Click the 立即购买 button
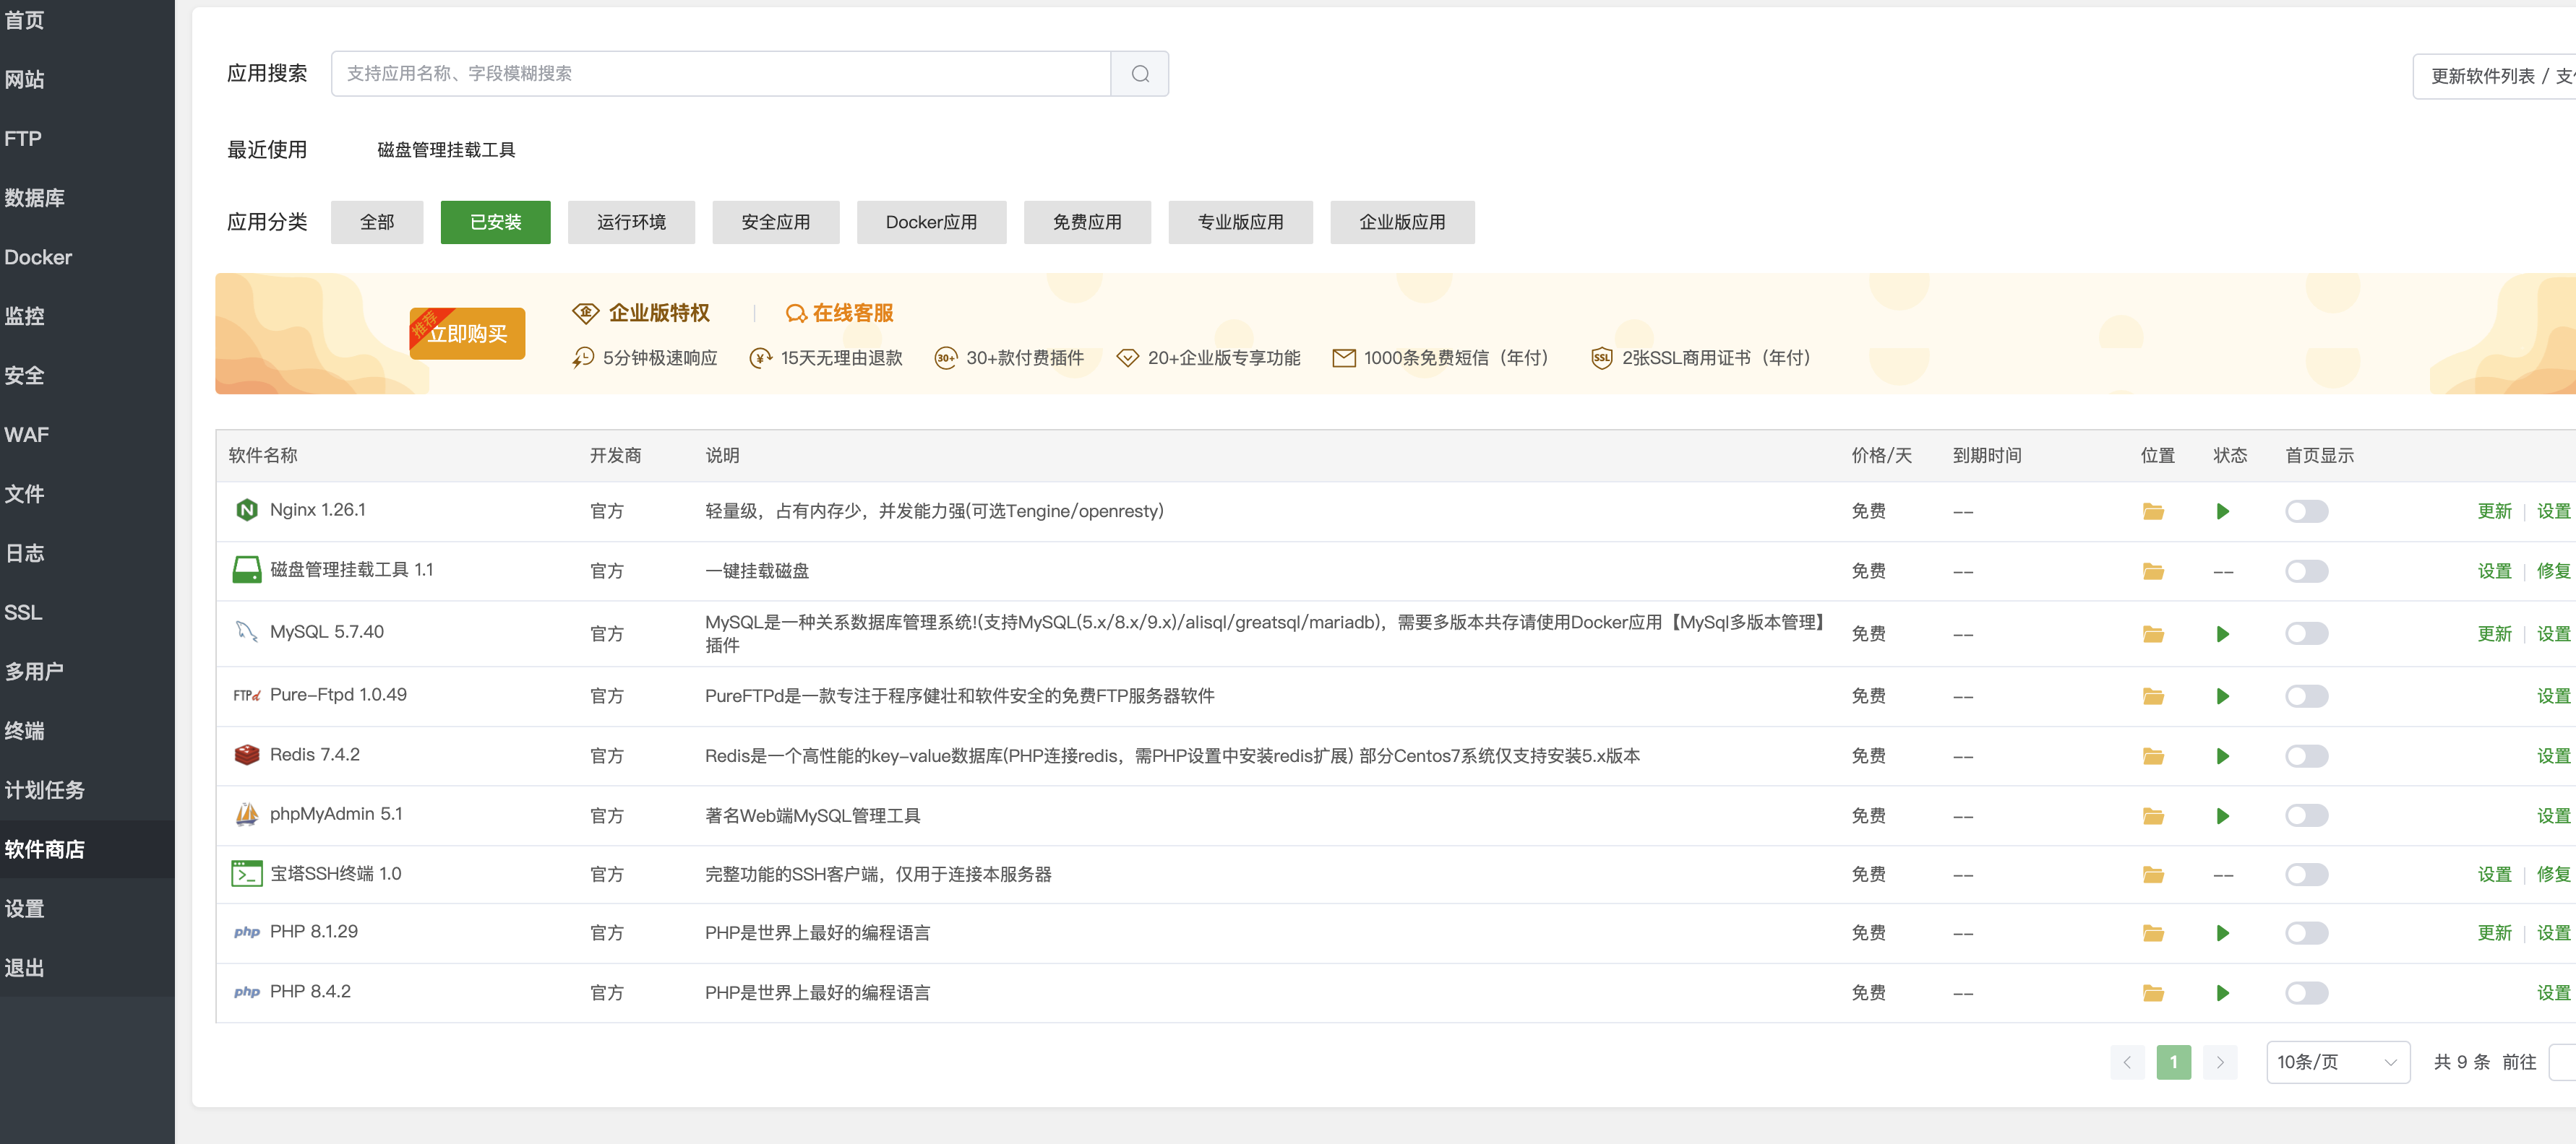 point(467,334)
